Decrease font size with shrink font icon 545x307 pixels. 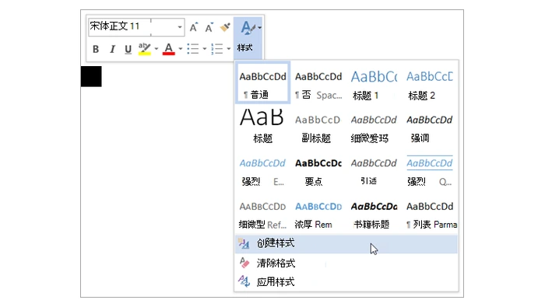click(x=209, y=27)
